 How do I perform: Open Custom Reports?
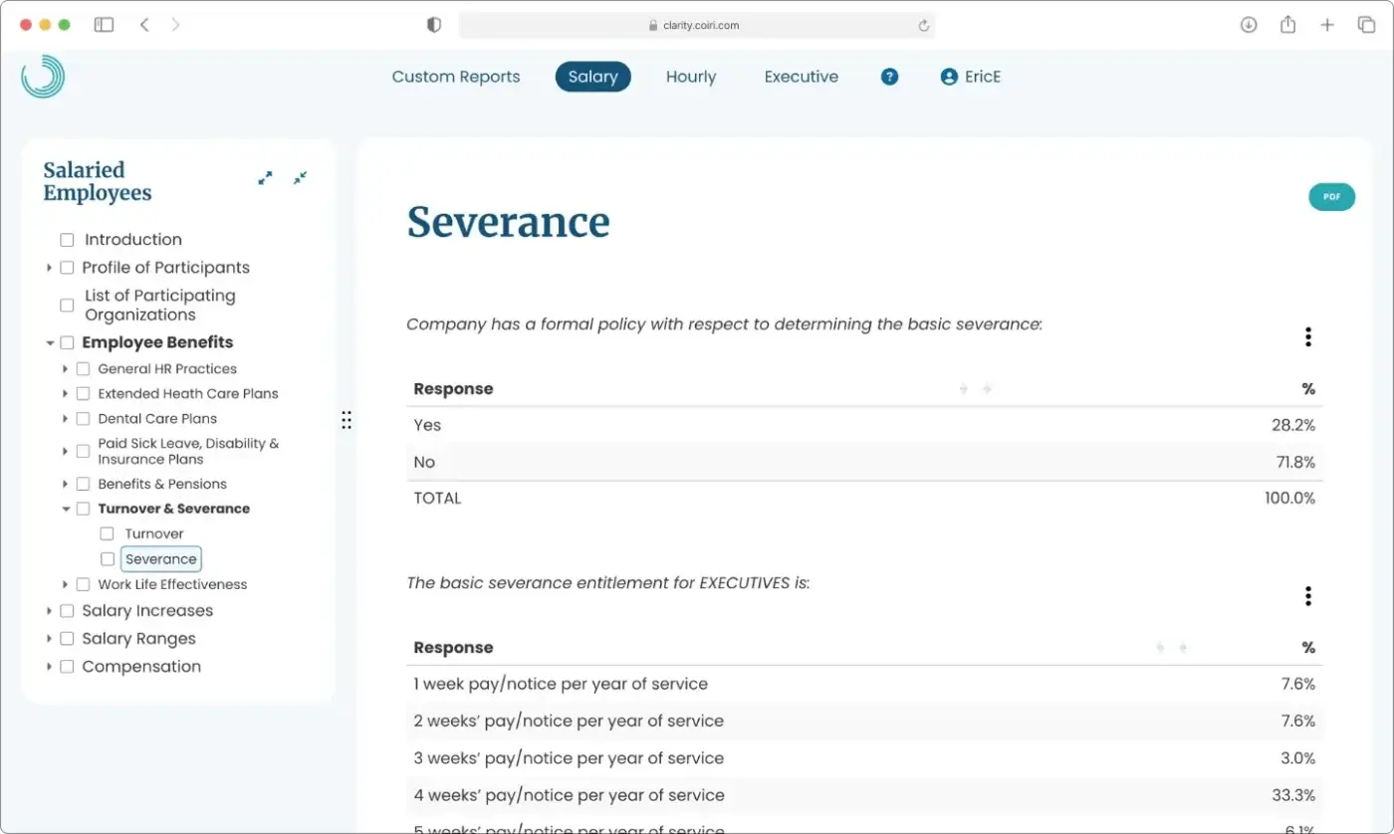coord(455,77)
